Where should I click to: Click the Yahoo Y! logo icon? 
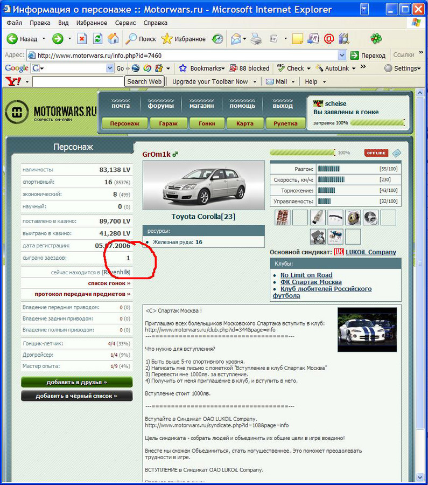13,81
